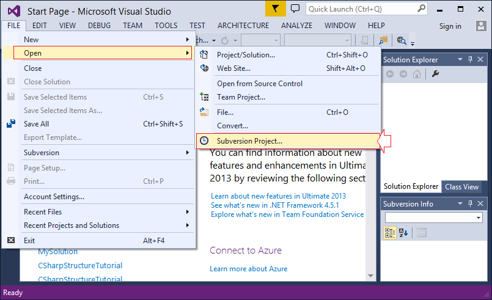Click the feedback speech bubble icon
The image size is (492, 300).
click(295, 9)
